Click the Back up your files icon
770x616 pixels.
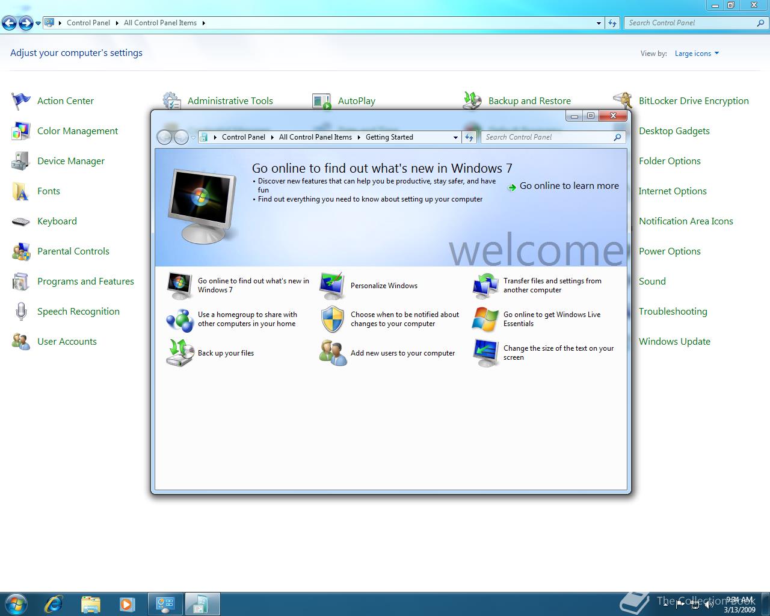pyautogui.click(x=179, y=353)
